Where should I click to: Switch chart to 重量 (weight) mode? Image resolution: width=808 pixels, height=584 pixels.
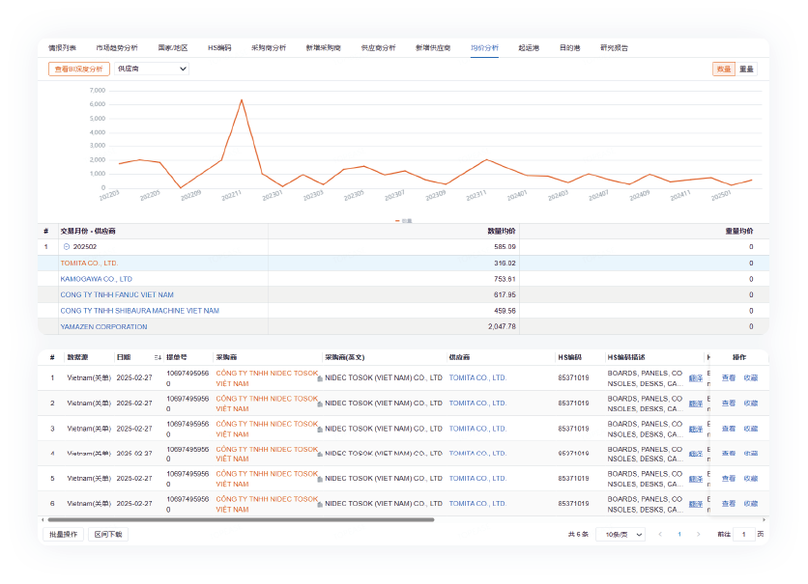[746, 69]
